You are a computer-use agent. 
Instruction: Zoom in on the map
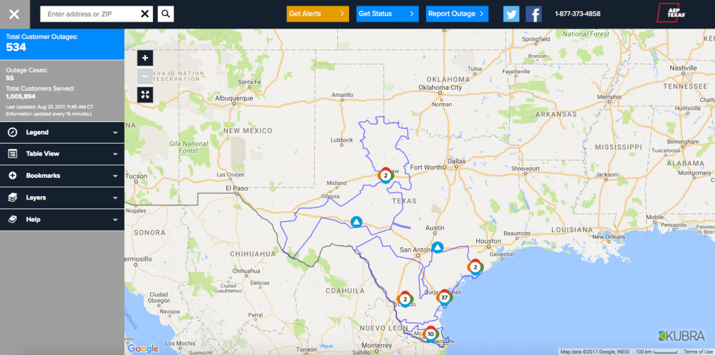pyautogui.click(x=145, y=59)
